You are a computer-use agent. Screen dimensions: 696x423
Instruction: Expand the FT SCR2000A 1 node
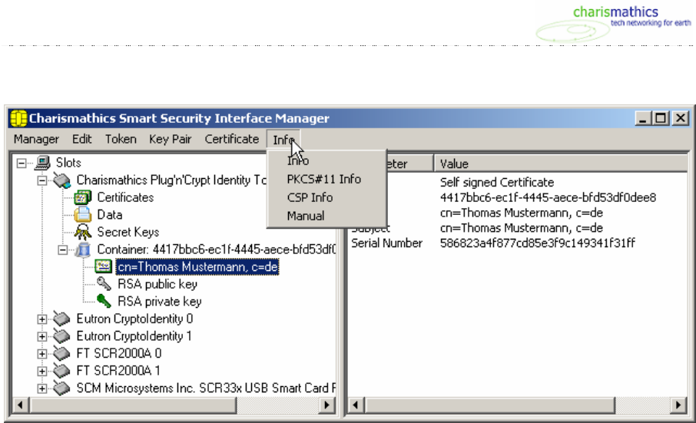coord(41,371)
